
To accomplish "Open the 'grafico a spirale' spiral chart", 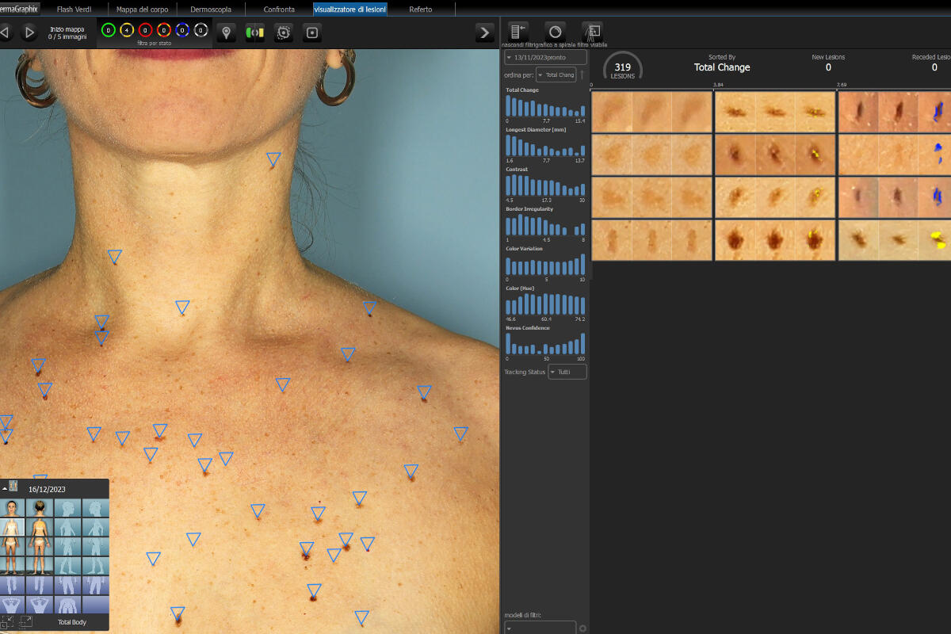I will point(555,32).
